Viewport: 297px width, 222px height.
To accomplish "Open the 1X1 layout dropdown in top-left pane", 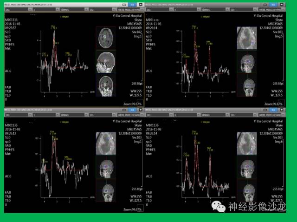I will (x=19, y=9).
